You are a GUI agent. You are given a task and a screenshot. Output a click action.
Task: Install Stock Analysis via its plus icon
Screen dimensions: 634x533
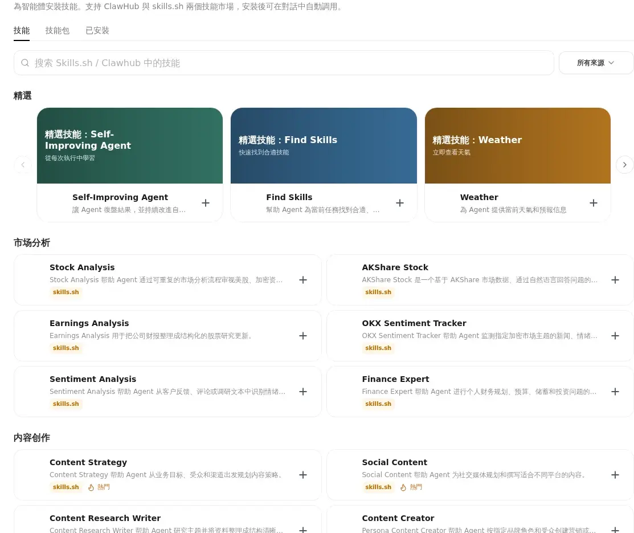click(303, 280)
